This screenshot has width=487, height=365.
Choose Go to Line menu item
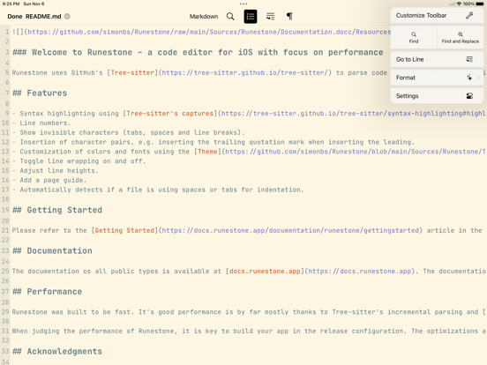point(437,59)
